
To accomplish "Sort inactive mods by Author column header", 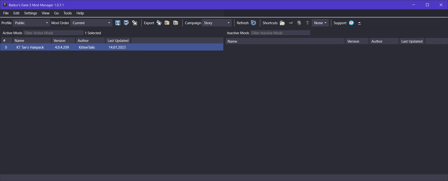I will tap(384, 41).
